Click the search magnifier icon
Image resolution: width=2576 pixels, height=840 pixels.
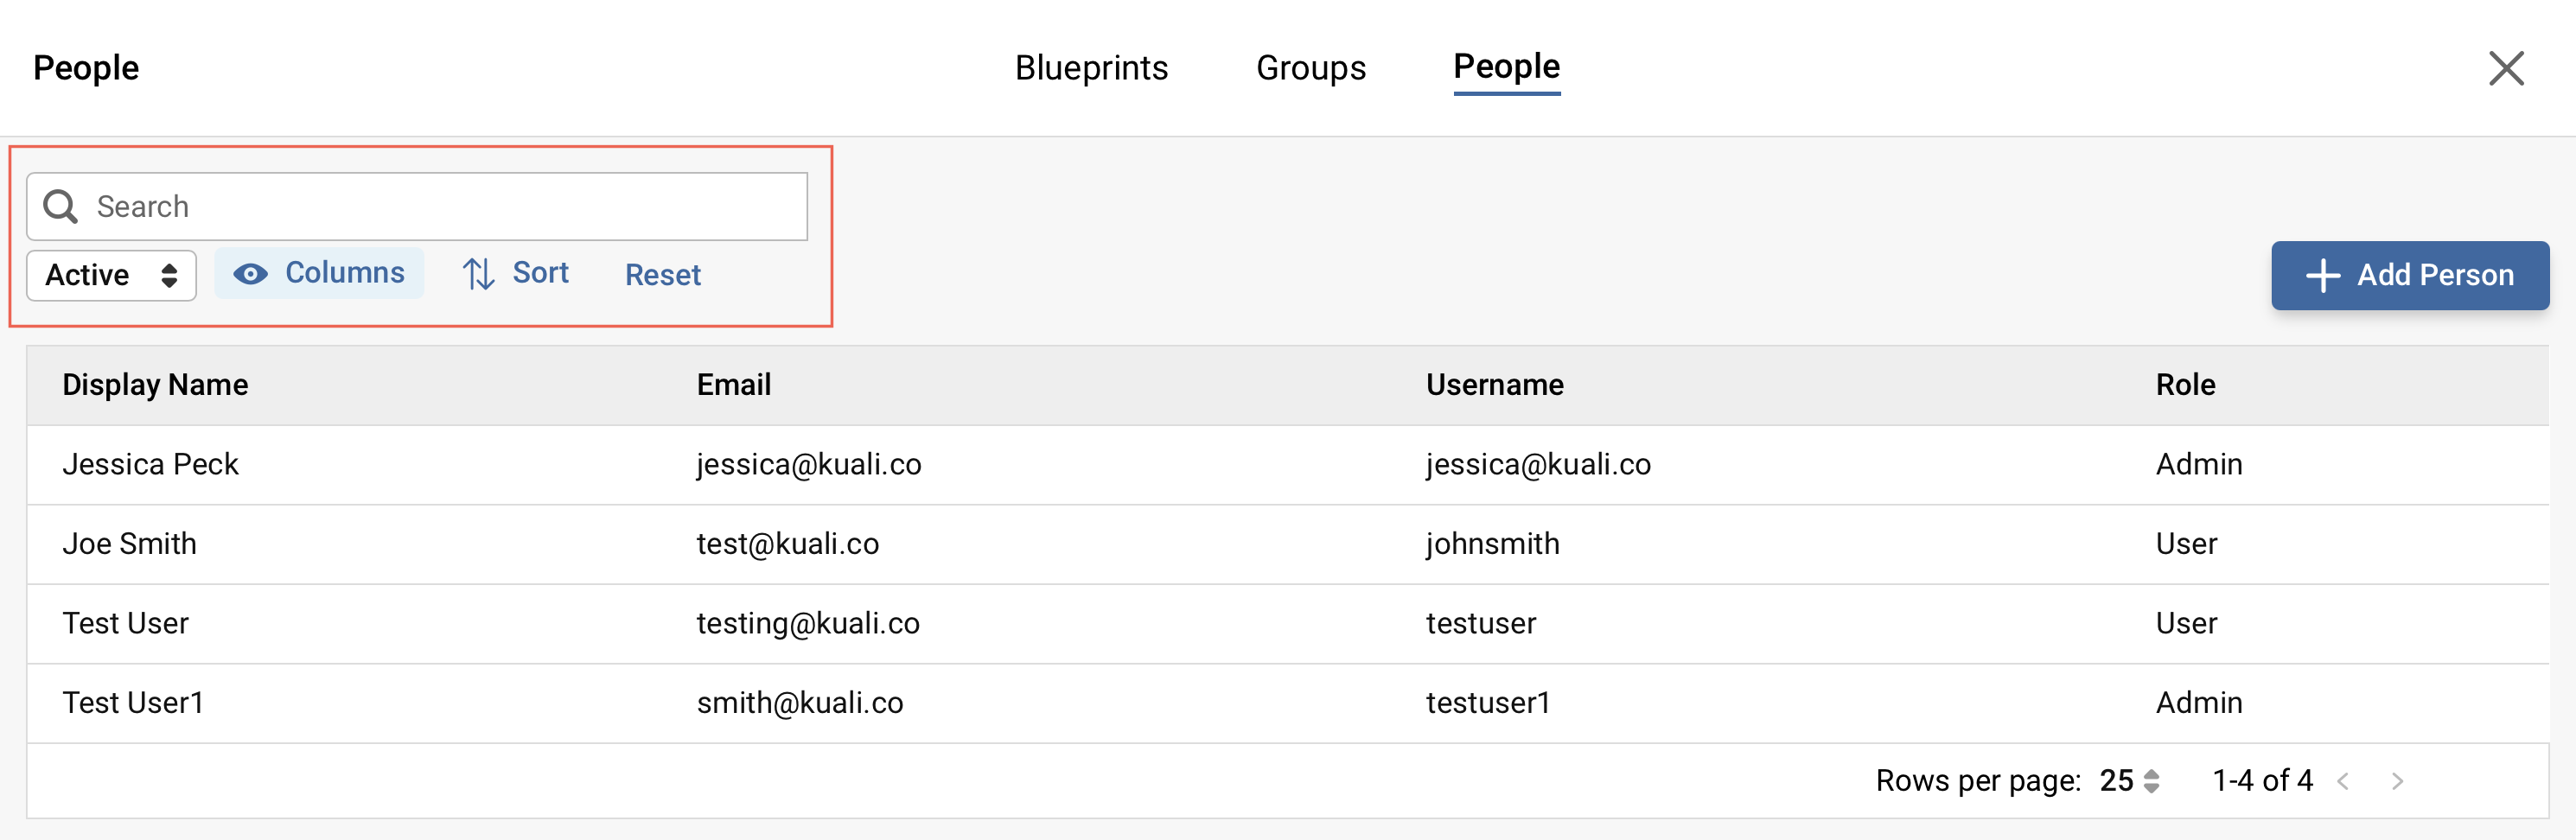61,206
